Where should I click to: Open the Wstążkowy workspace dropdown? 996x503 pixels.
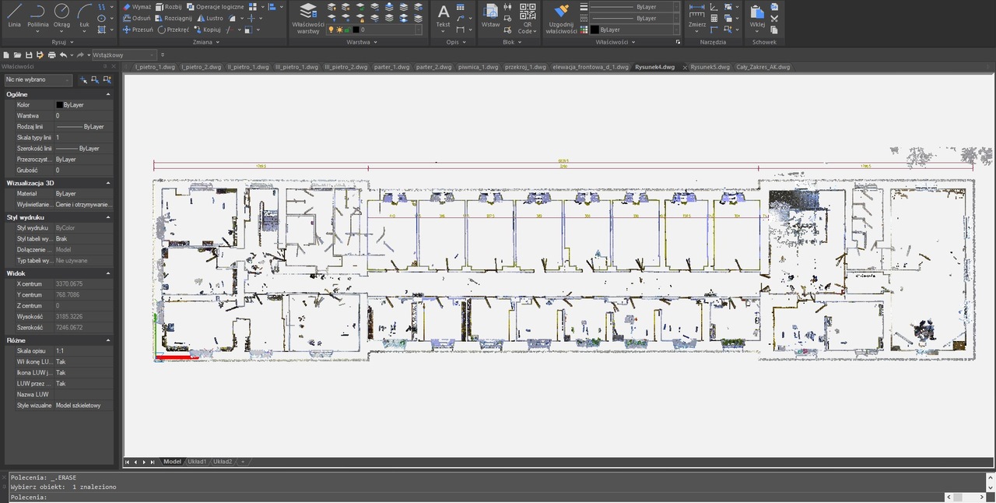124,55
